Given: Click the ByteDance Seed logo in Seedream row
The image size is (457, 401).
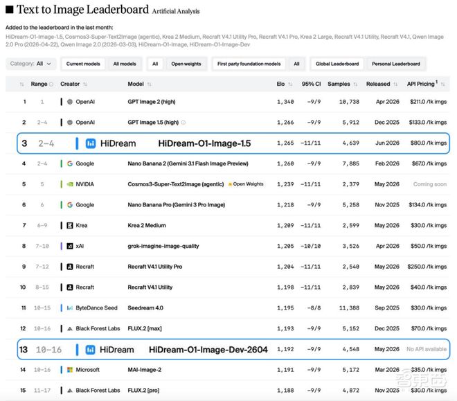Looking at the screenshot, I should (70, 308).
